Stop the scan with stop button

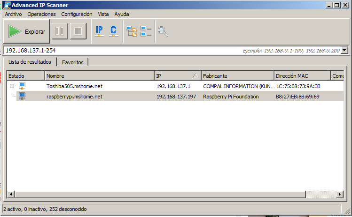(78, 31)
